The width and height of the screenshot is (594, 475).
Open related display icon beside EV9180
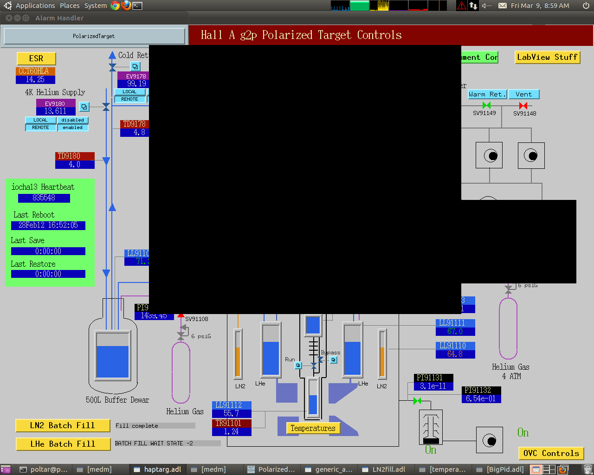coord(84,107)
